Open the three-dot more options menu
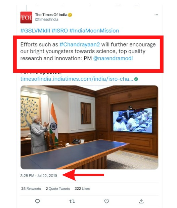 pyautogui.click(x=156, y=15)
